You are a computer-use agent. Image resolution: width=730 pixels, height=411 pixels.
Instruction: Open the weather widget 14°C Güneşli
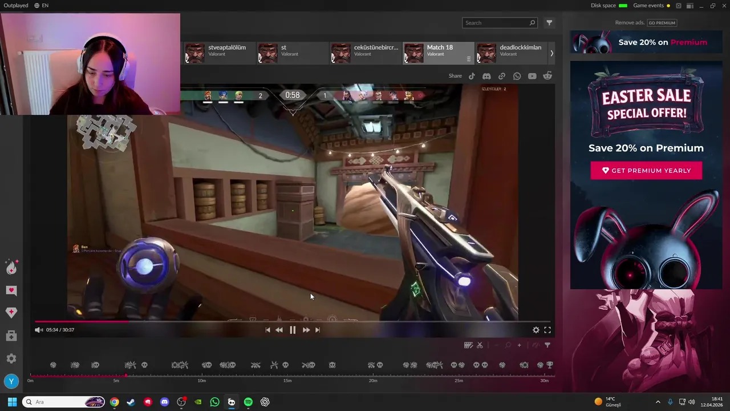(x=607, y=402)
